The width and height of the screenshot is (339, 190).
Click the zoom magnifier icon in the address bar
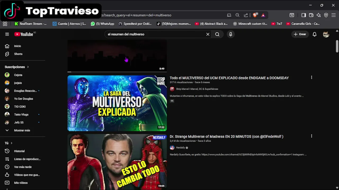tap(238, 15)
